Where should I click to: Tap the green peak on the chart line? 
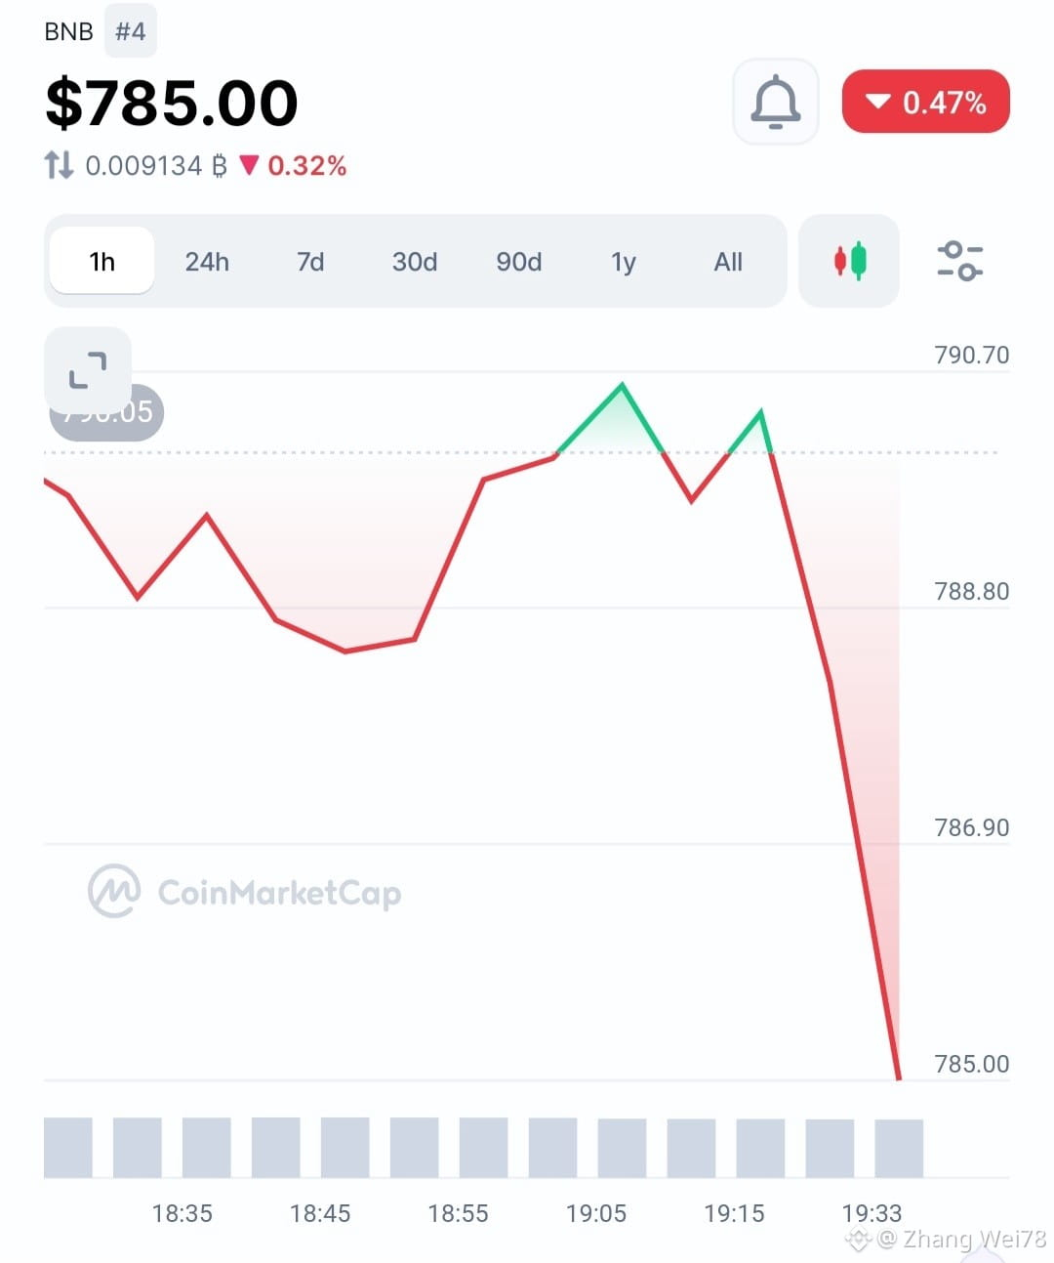622,386
